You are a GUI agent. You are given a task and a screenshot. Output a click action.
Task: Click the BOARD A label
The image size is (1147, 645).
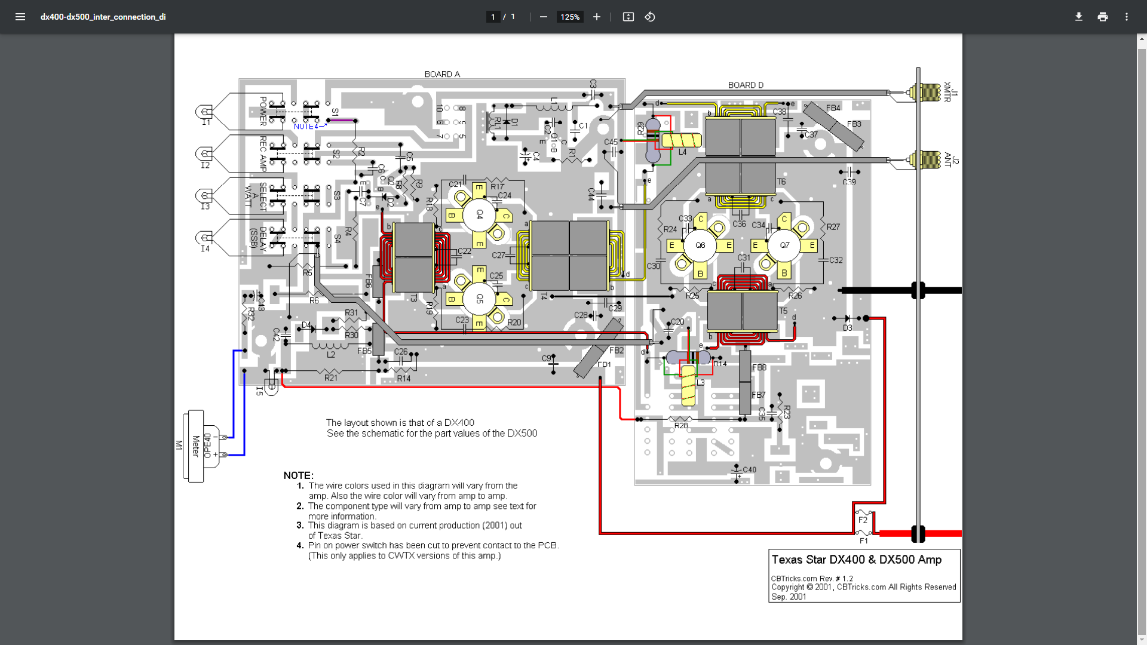[442, 74]
